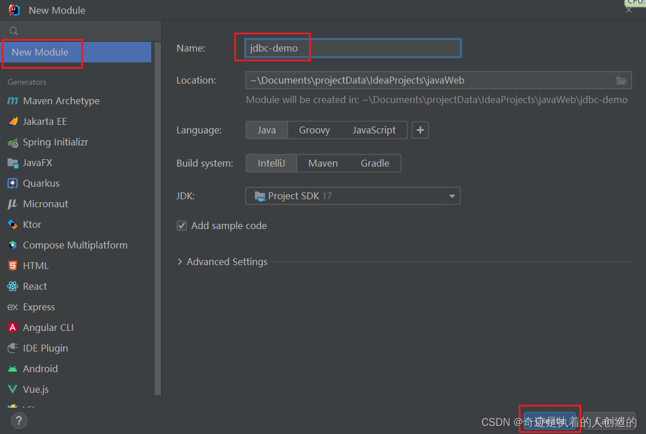Open the JDK Project SDK dropdown
Screen dimensions: 646x434
point(353,196)
